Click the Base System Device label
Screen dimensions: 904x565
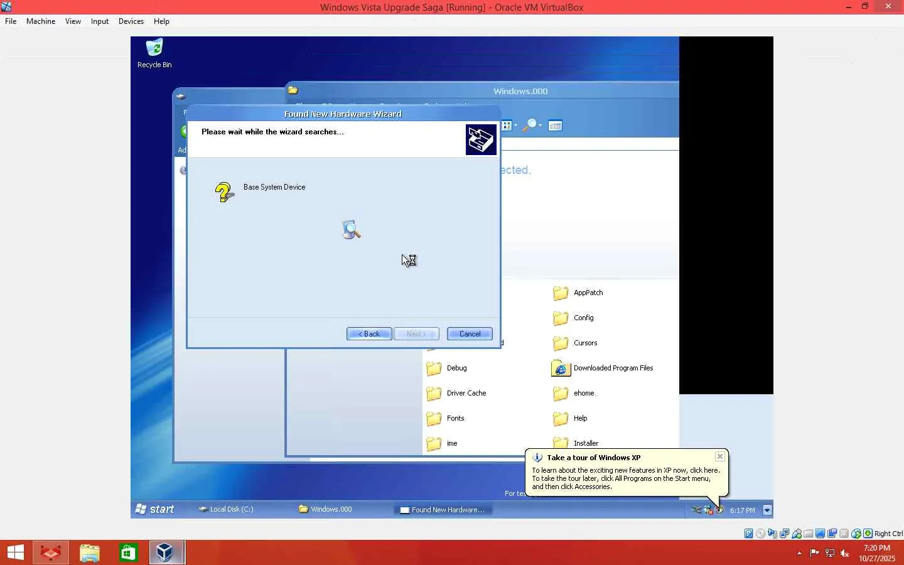[274, 187]
